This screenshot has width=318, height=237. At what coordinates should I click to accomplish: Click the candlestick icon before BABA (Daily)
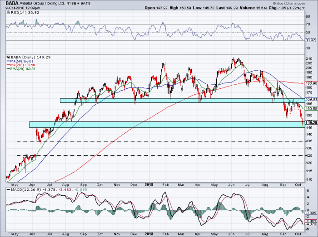click(8, 57)
